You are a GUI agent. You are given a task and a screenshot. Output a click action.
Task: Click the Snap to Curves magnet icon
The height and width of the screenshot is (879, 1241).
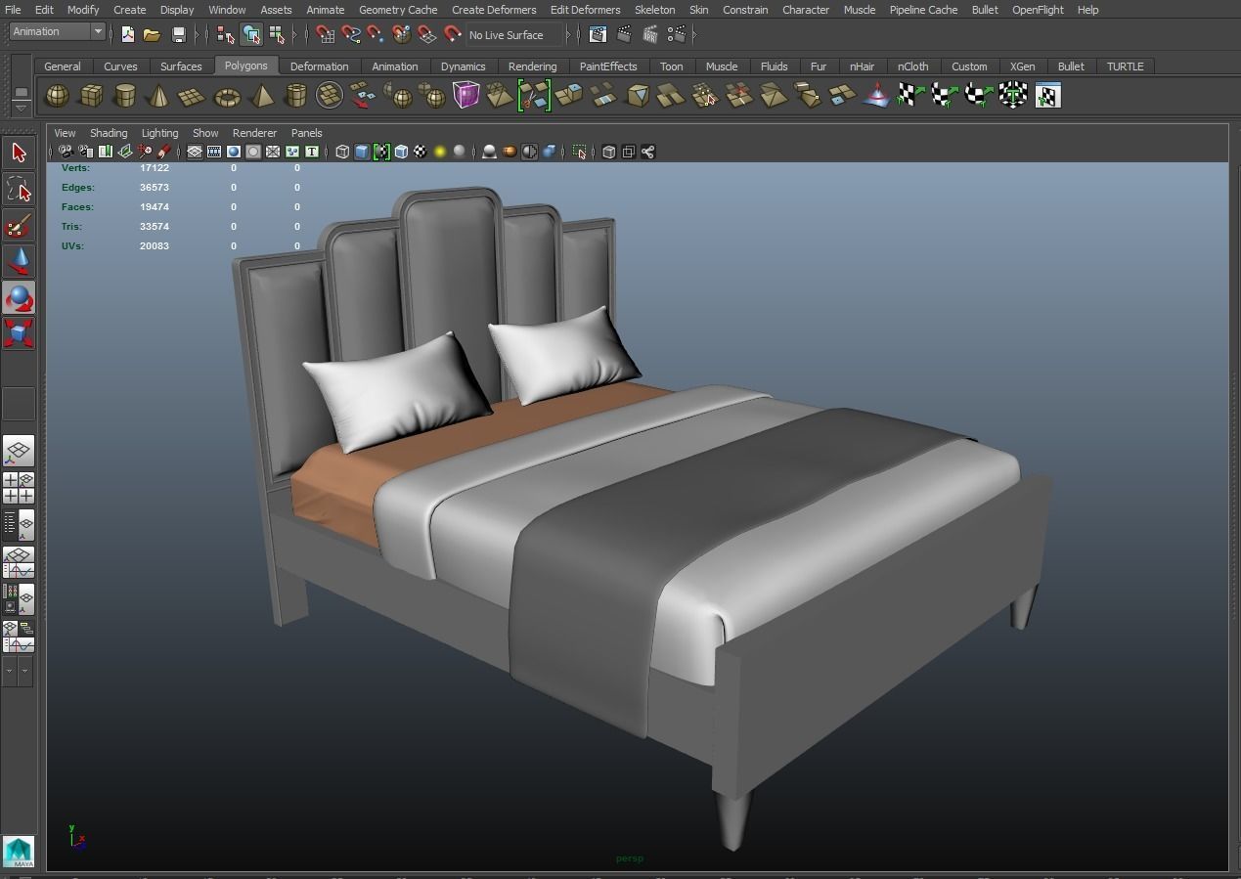tap(350, 35)
